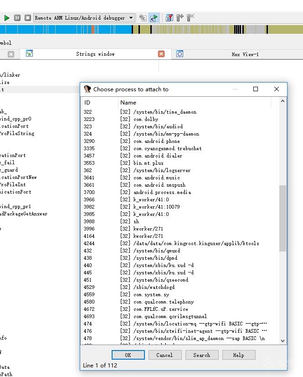The image size is (303, 377).
Task: Click the delete watch toolbar icon
Action: [190, 18]
